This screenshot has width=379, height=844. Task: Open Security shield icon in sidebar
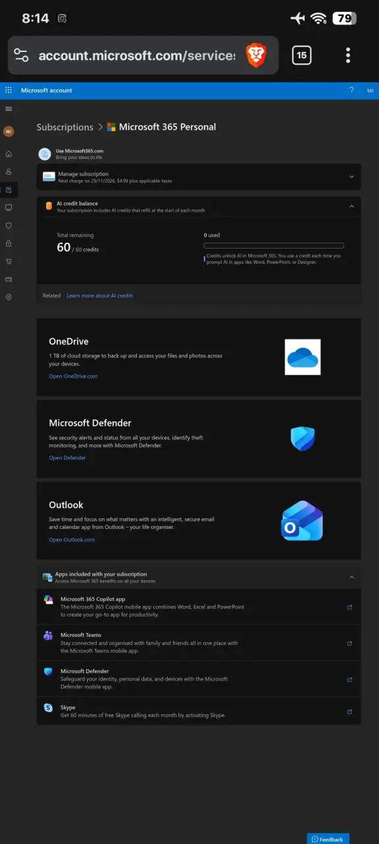[9, 226]
